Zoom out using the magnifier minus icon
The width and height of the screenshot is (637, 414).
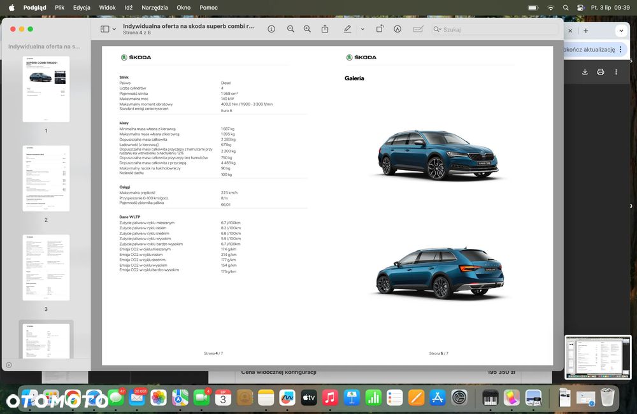(x=290, y=29)
